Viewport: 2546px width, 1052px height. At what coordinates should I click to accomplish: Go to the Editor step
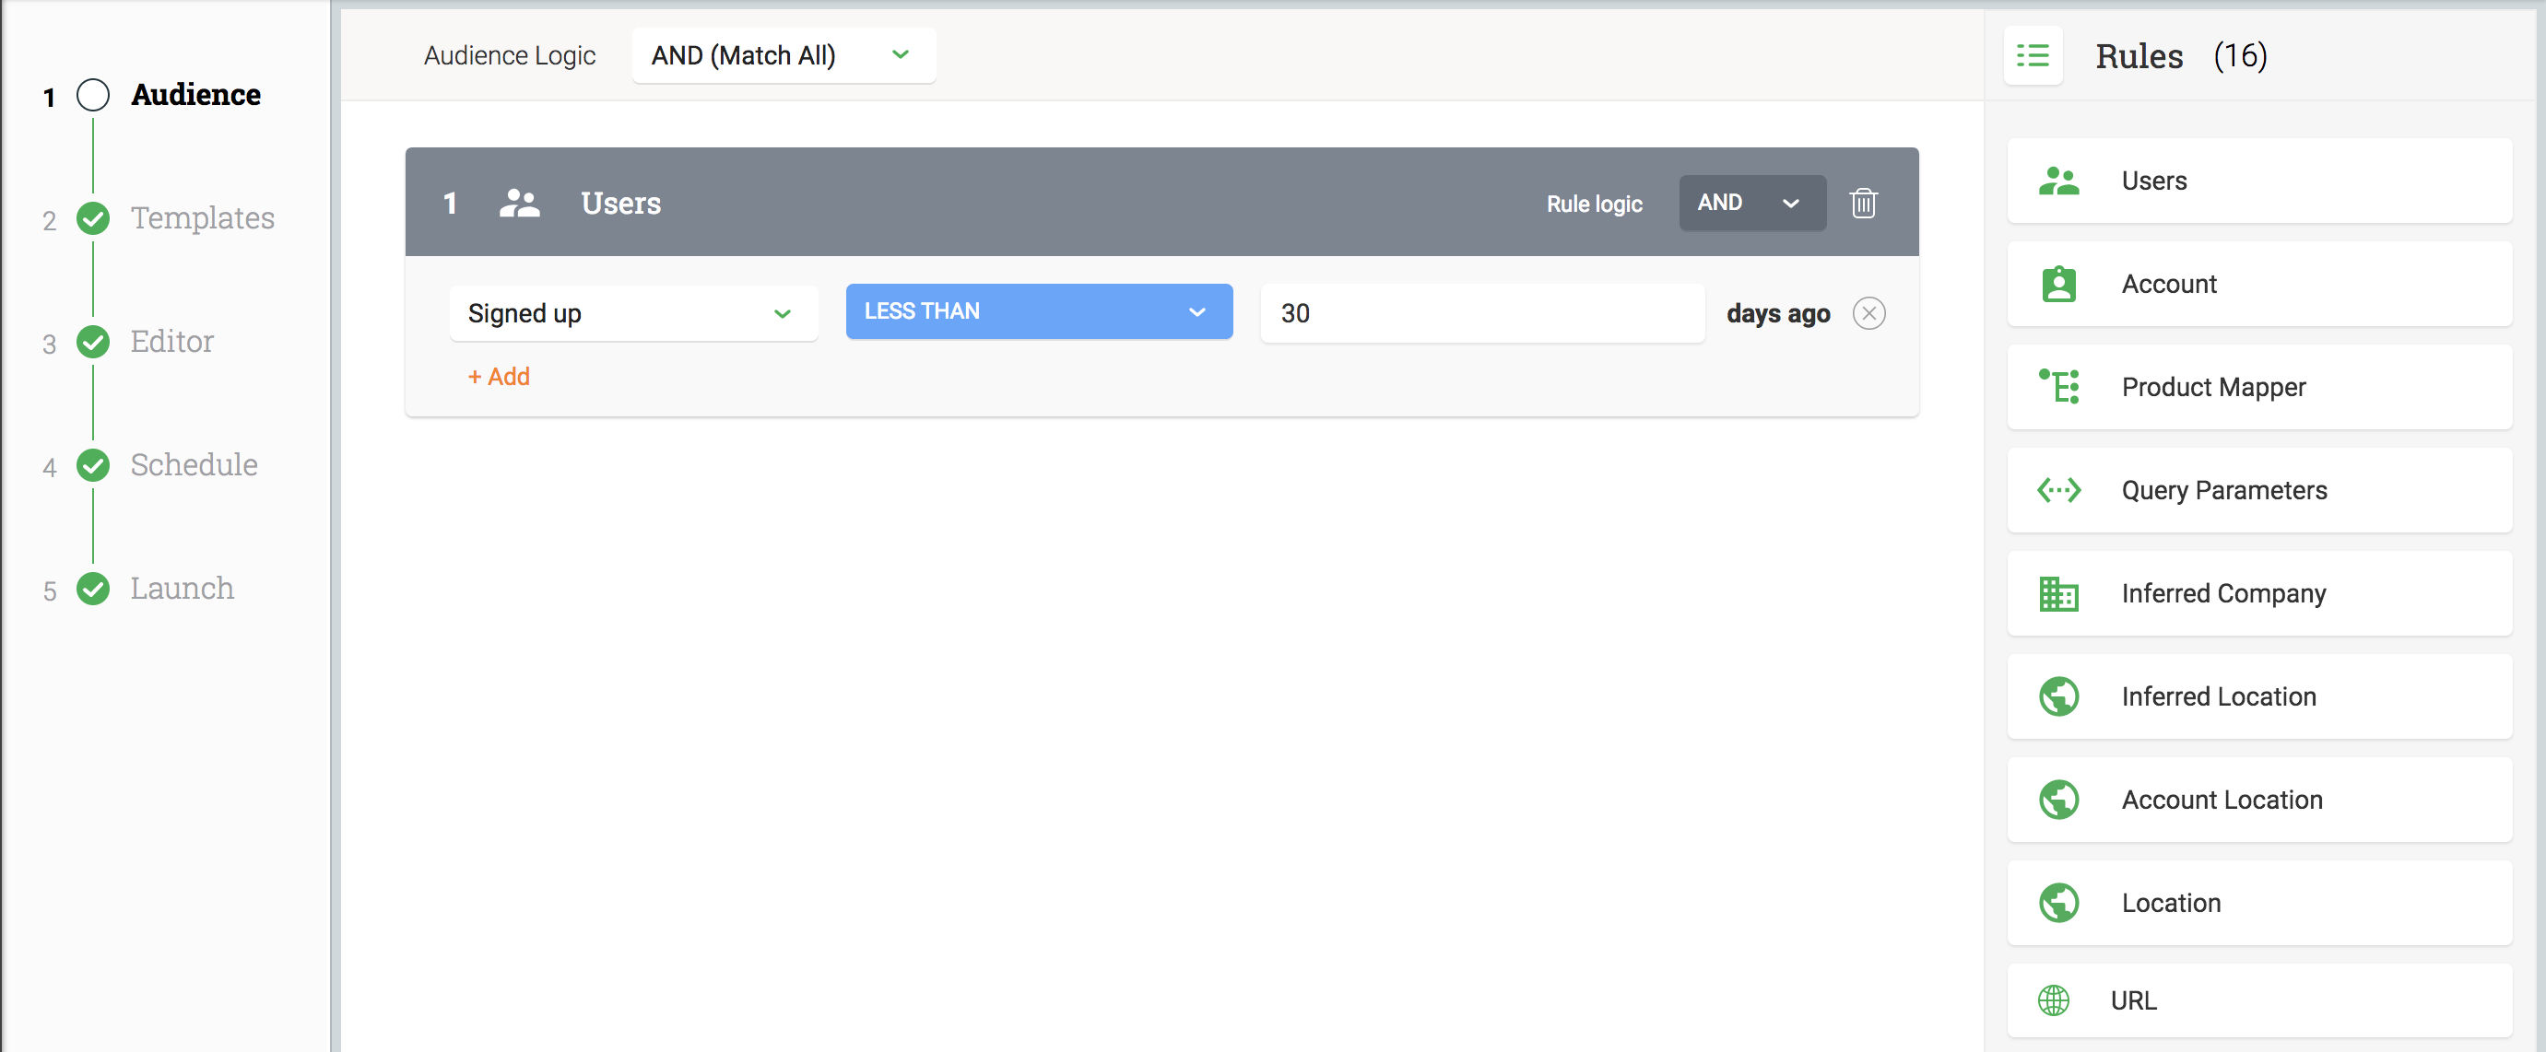[x=172, y=341]
